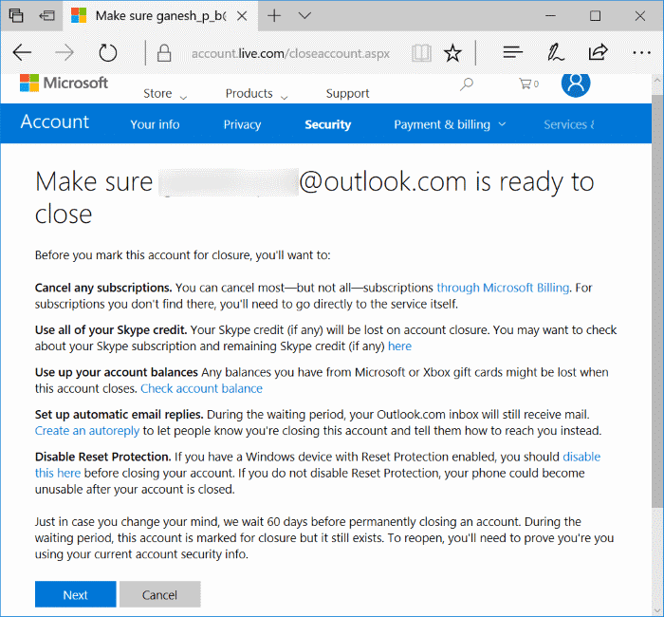Viewport: 664px width, 617px height.
Task: Open the shopping cart icon
Action: tap(528, 84)
